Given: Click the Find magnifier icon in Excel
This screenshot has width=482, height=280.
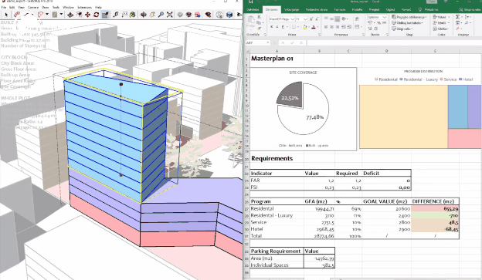Looking at the screenshot, I should click(467, 22).
